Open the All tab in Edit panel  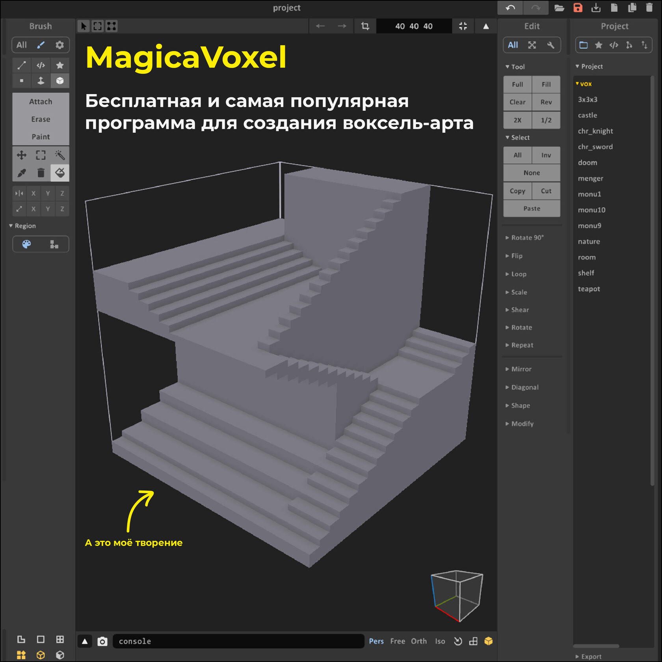coord(513,45)
